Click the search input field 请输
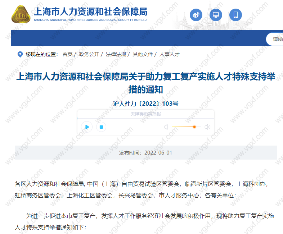This screenshot has height=234, width=283. 274,39
